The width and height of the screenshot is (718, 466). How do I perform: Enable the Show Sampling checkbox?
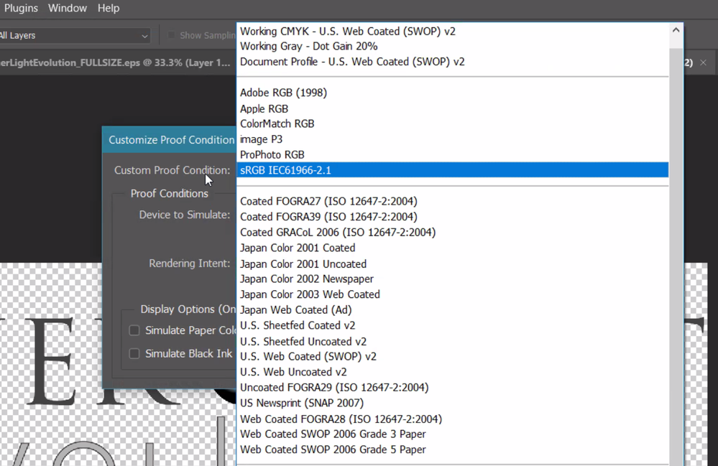click(x=171, y=35)
